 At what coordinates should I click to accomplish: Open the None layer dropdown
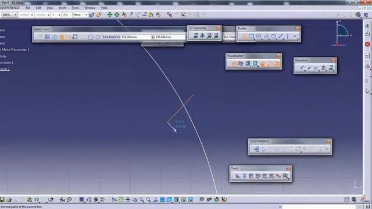(80, 15)
